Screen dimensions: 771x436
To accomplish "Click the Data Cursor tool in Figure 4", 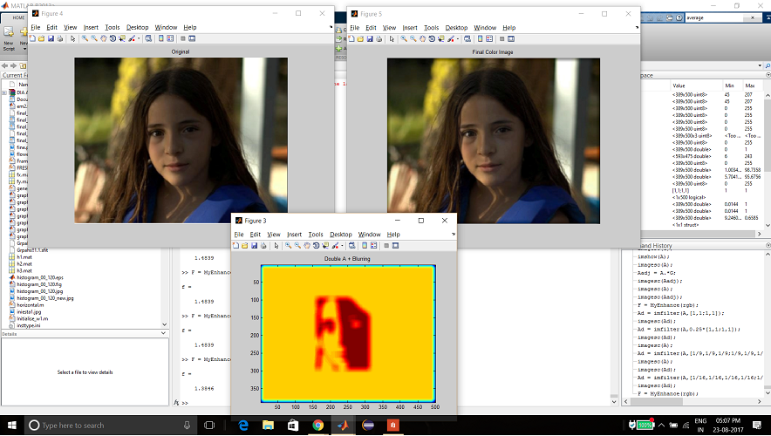I will point(124,38).
